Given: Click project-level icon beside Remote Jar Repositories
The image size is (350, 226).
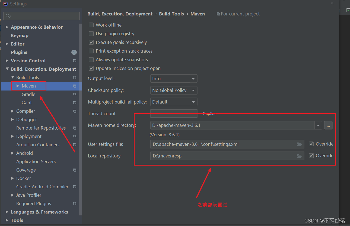Looking at the screenshot, I should [75, 128].
